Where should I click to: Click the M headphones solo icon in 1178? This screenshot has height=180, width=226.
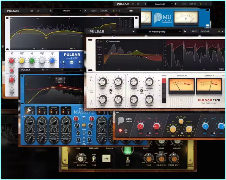point(91,80)
